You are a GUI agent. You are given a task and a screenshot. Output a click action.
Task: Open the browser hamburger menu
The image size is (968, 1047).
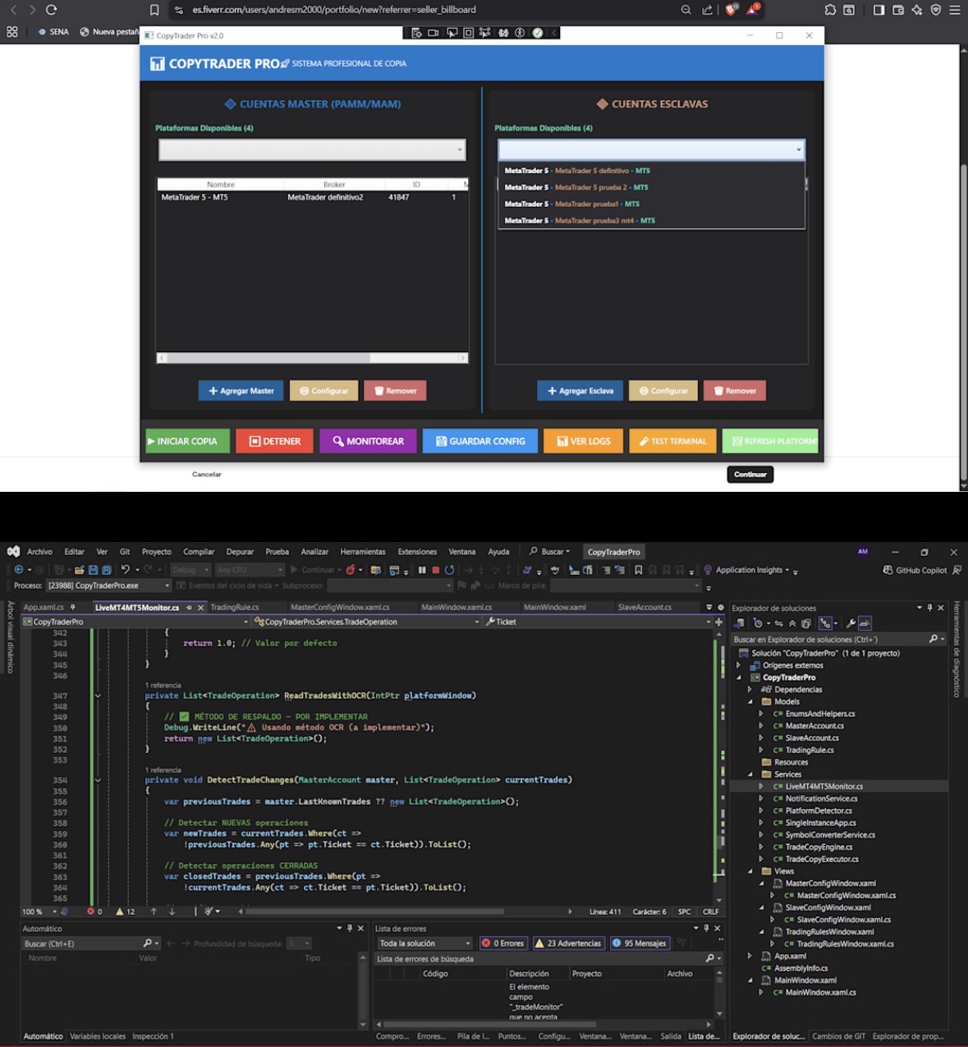click(954, 10)
